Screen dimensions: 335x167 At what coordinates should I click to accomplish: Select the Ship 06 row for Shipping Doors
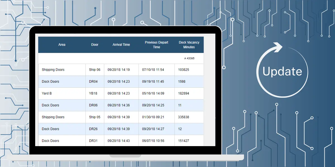(x=95, y=70)
